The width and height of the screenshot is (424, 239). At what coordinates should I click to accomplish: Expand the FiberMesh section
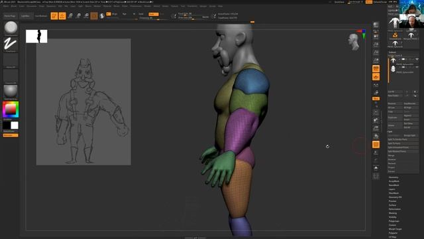coord(394,193)
